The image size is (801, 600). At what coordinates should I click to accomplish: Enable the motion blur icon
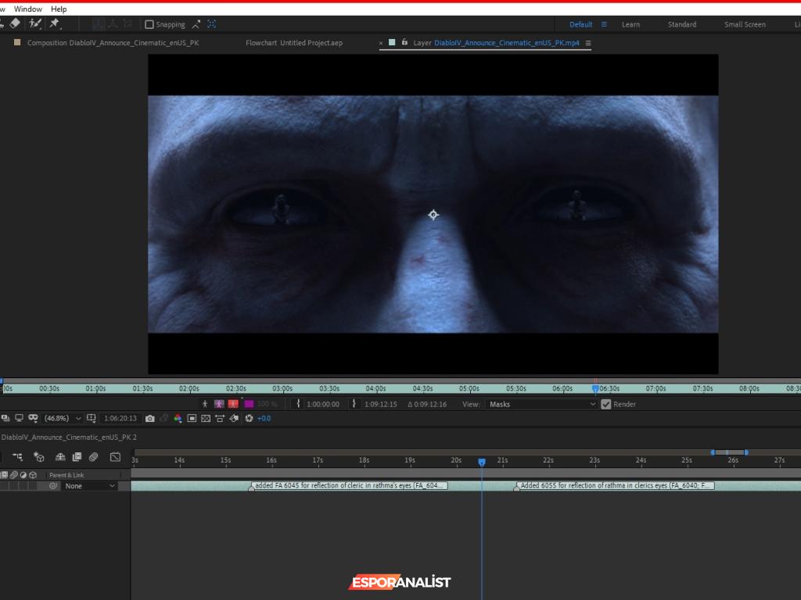pos(94,456)
